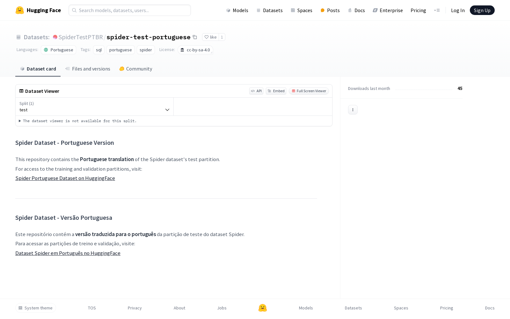Open Posts in top navigation
Image resolution: width=510 pixels, height=319 pixels.
tap(330, 10)
